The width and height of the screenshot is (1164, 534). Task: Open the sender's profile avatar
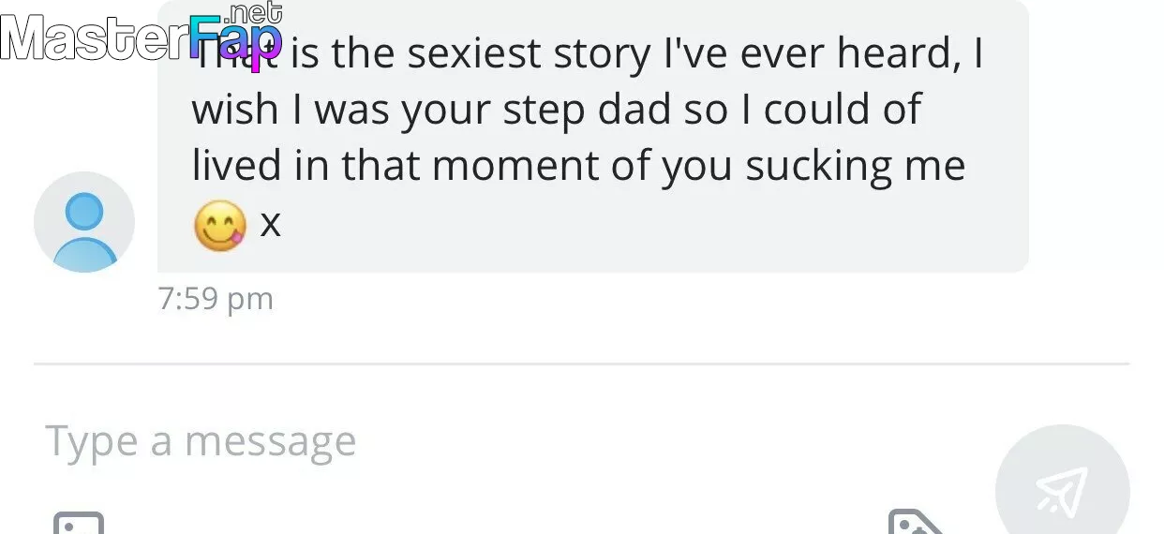click(84, 222)
